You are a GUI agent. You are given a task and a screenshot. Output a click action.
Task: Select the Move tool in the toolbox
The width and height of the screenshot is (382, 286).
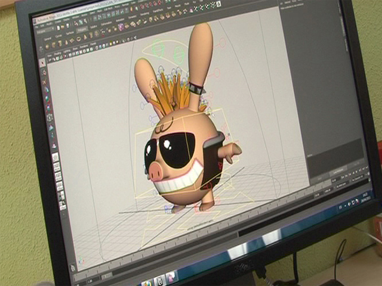[47, 90]
